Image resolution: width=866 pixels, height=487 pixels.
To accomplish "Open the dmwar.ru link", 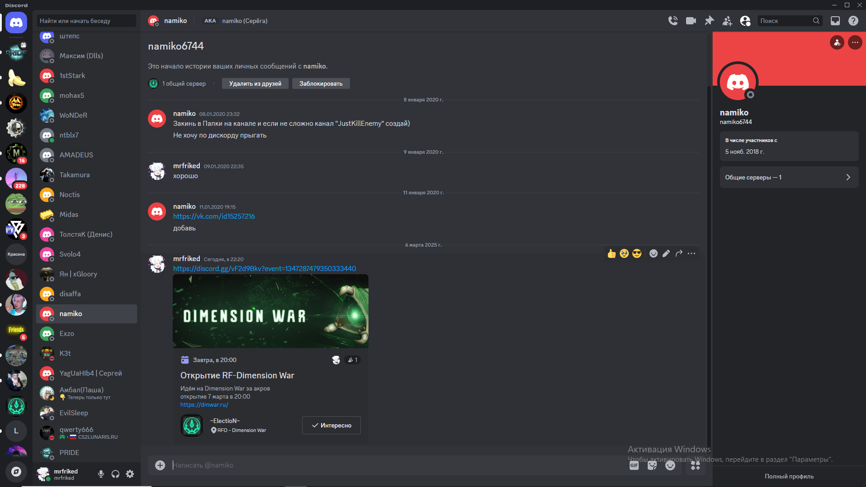I will coord(204,404).
